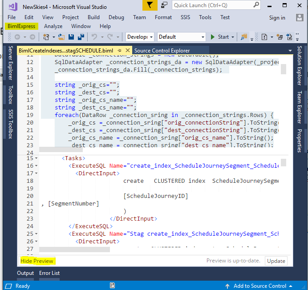Screen dimensions: 308x290
Task: Open the send feedback icon
Action: 164,5
